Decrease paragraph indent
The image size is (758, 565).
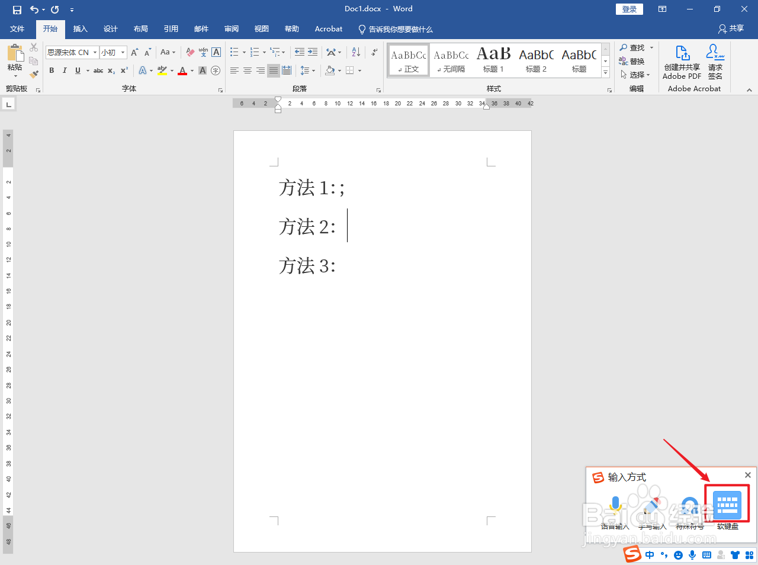[x=300, y=52]
